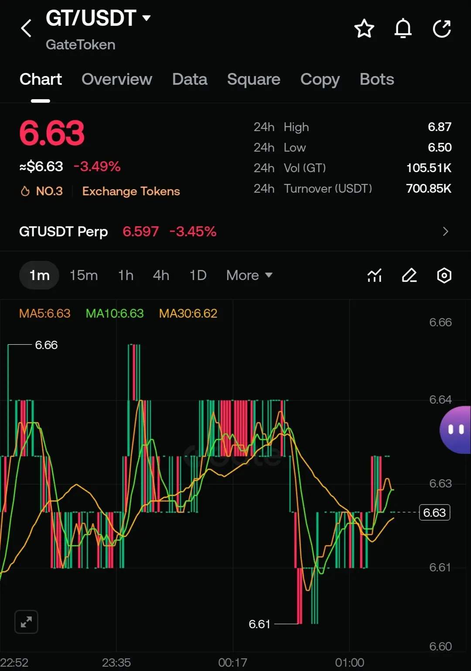
Task: Select the 15m timeframe
Action: pos(84,275)
